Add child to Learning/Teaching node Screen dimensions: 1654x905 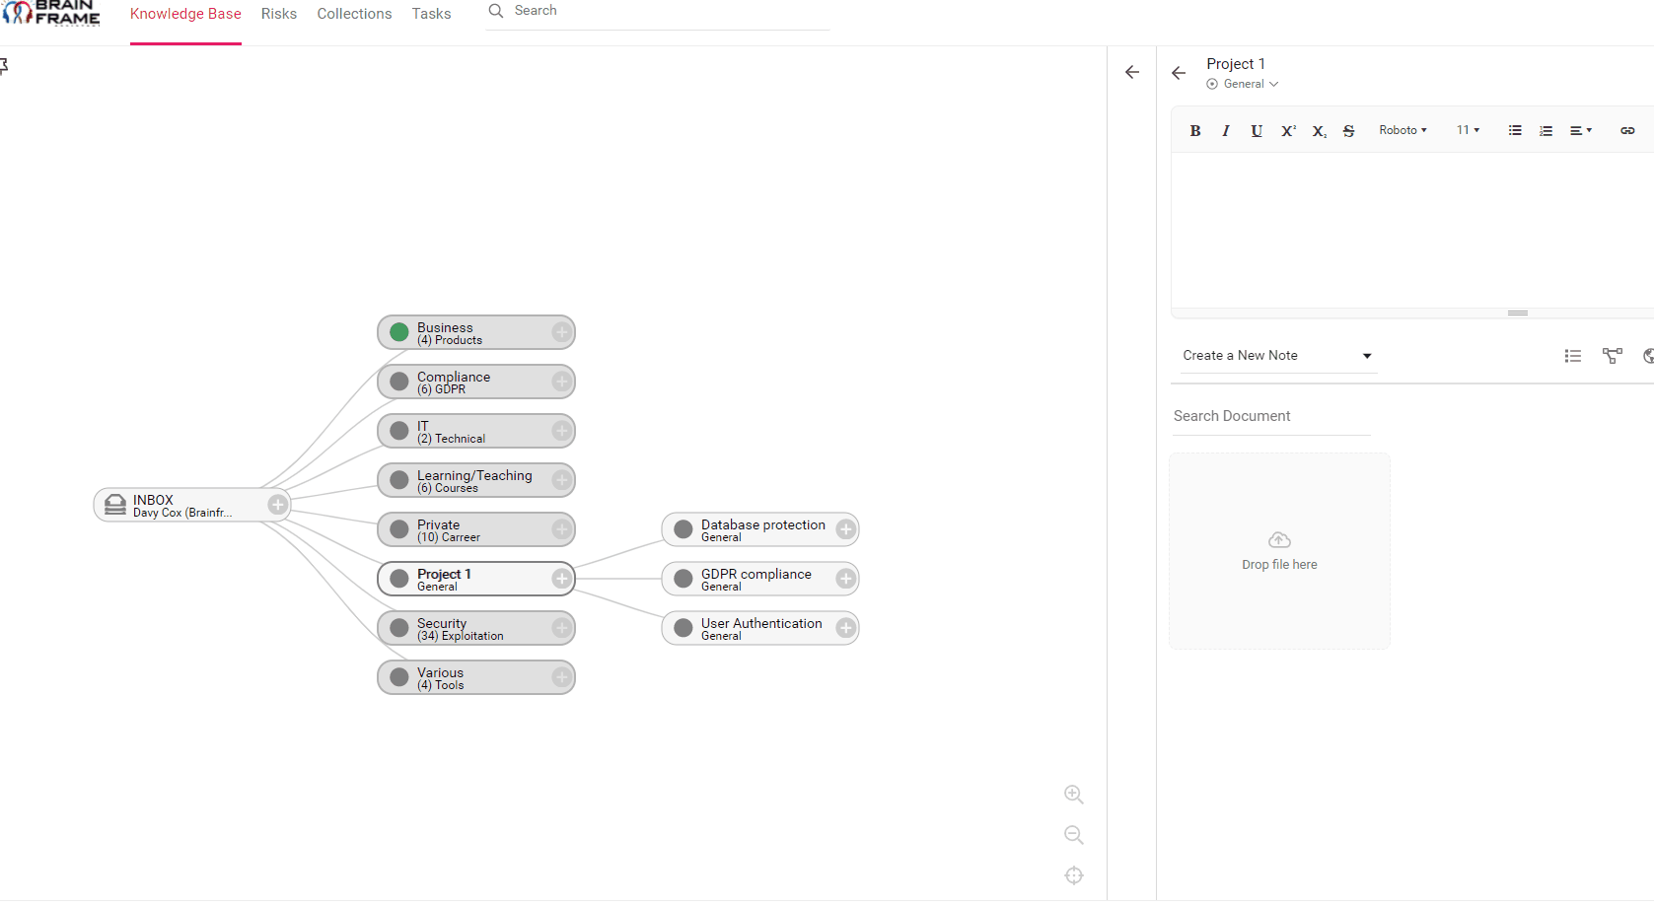click(561, 480)
